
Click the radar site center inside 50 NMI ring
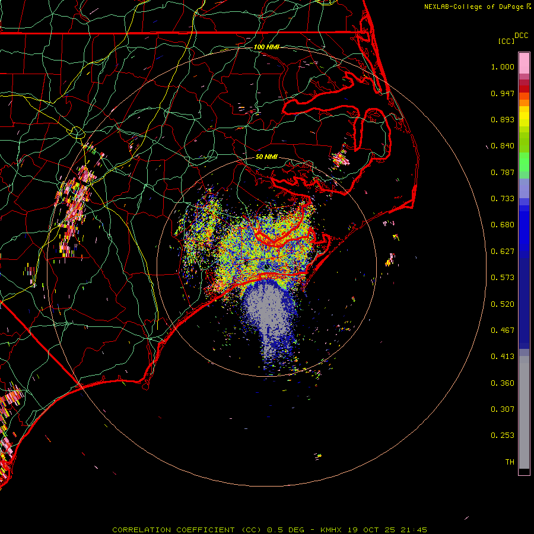[x=266, y=266]
